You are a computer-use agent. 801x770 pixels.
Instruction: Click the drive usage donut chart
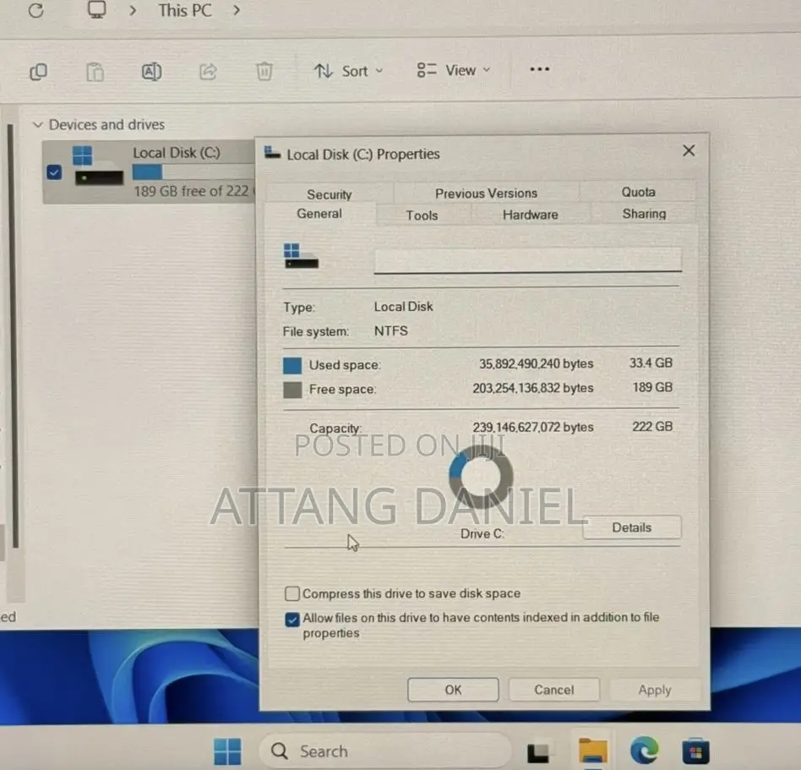click(x=481, y=476)
